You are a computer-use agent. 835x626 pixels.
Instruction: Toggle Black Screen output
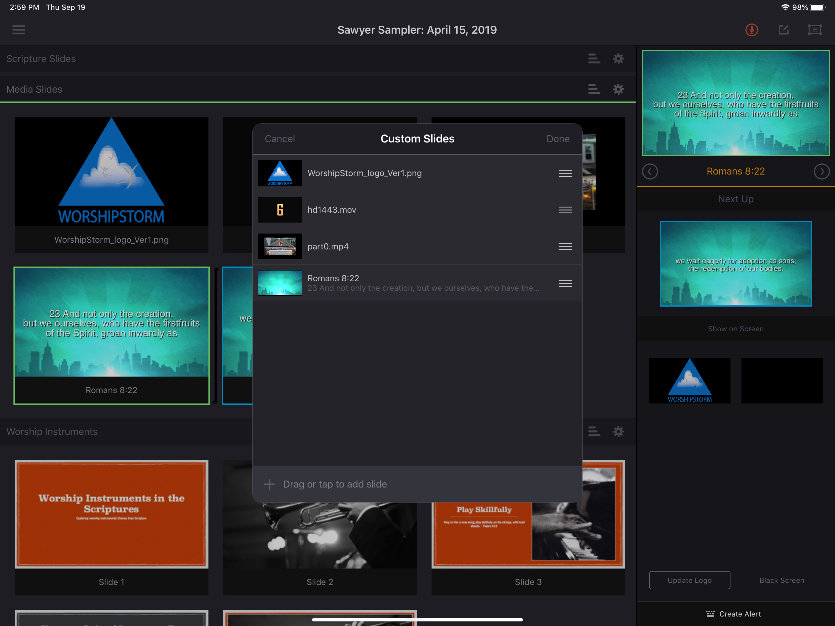tap(782, 580)
